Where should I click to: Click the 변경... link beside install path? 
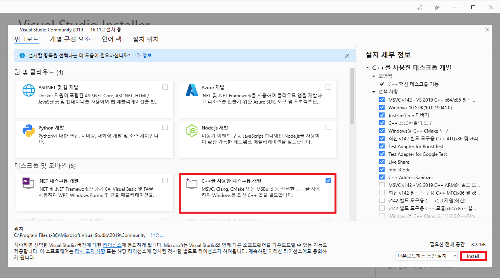click(157, 235)
